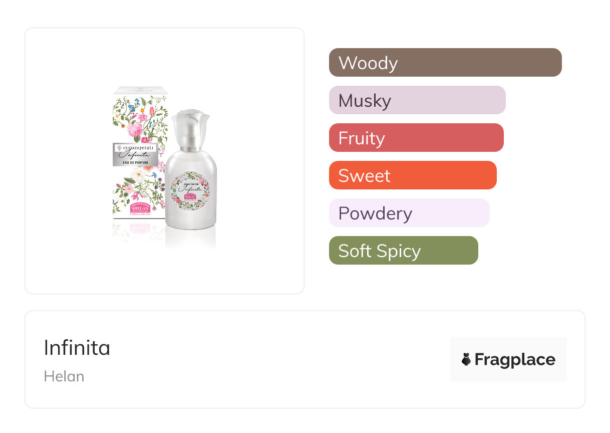The image size is (610, 433).
Task: Open the Helan brand link
Action: (64, 376)
